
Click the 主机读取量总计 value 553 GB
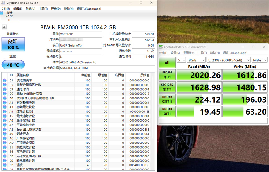click(x=143, y=34)
